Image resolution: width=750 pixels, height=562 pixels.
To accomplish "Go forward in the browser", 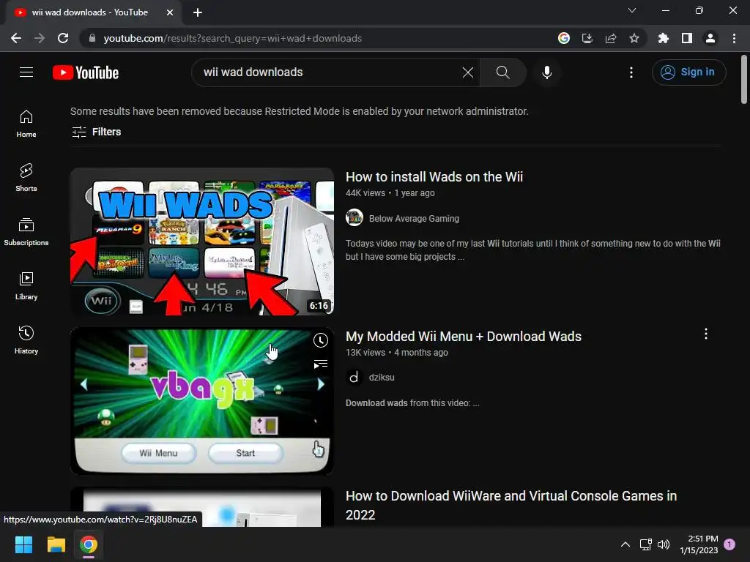I will point(40,38).
